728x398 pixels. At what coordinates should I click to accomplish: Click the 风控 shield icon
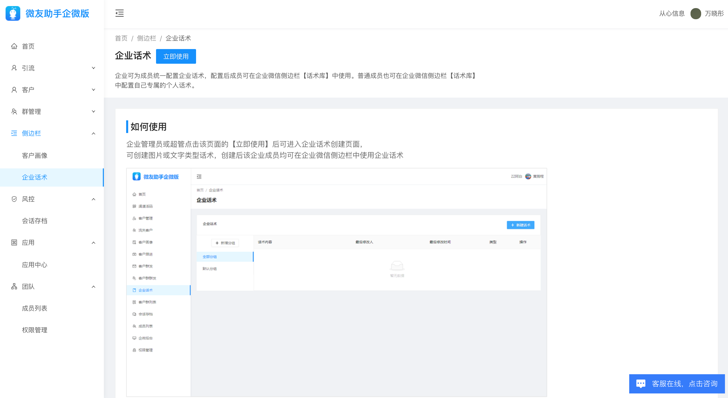pos(14,199)
